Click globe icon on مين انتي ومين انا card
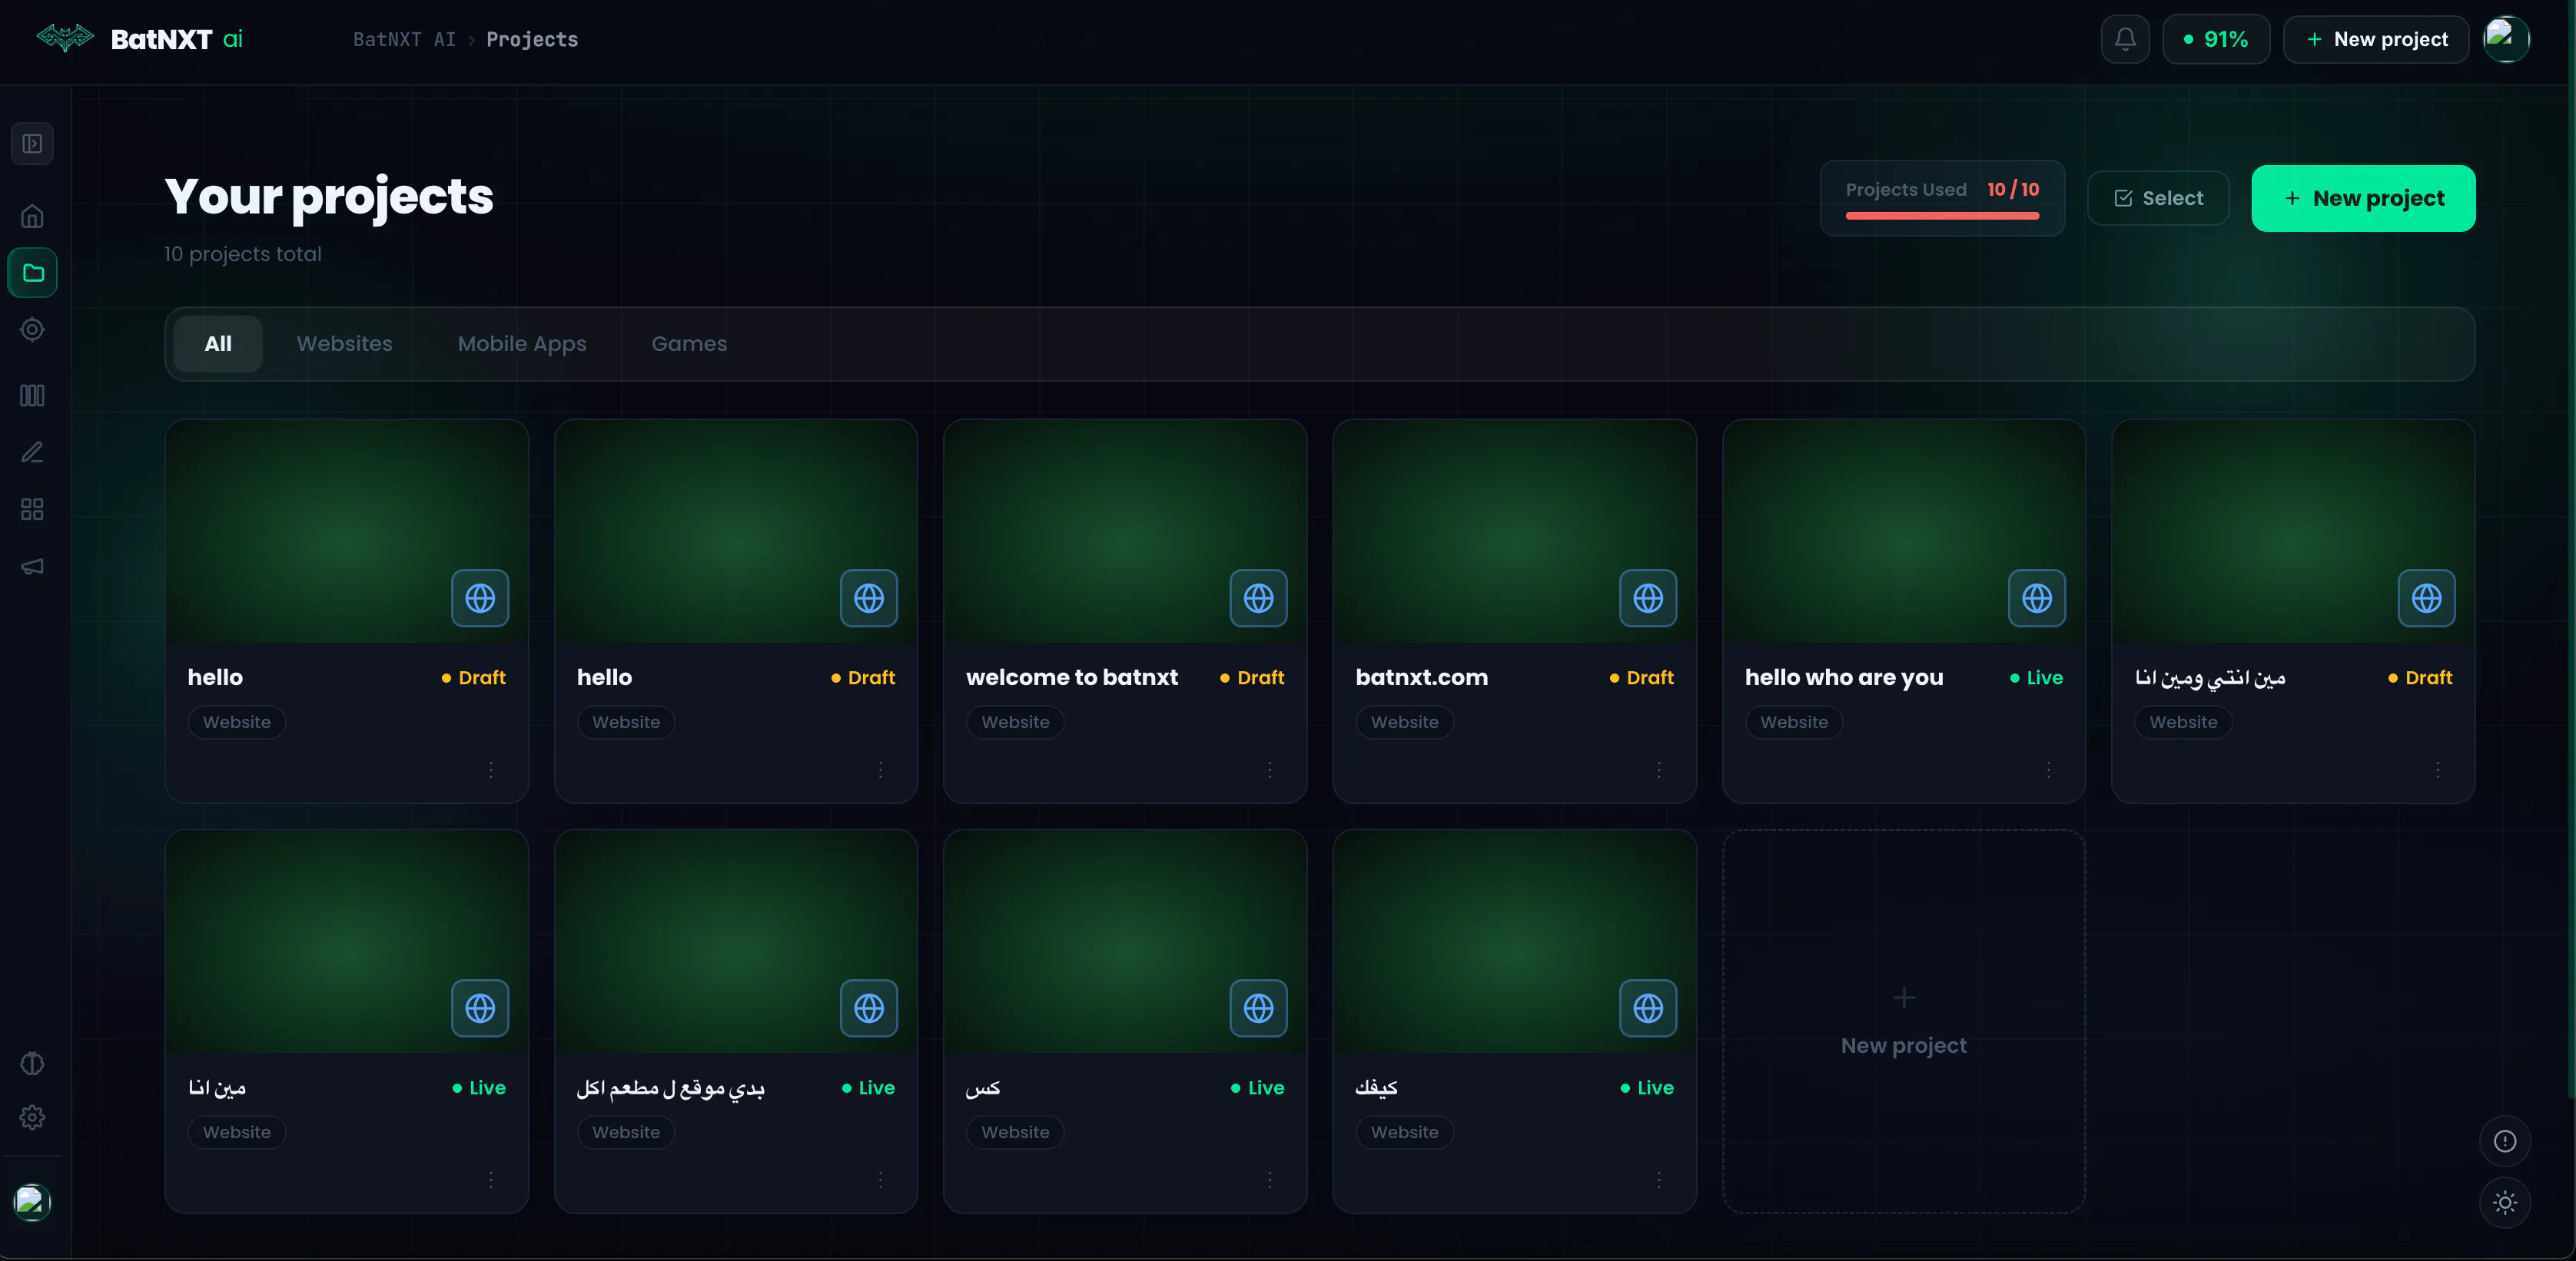 tap(2426, 598)
